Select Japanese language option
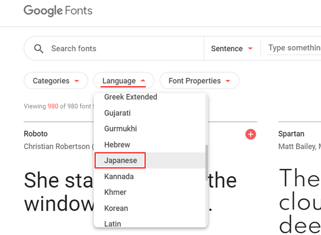This screenshot has width=321, height=235. 149,160
